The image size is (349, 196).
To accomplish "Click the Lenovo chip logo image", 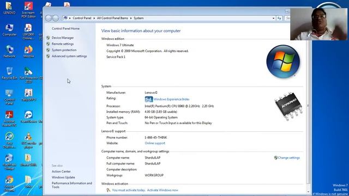I will [x=288, y=106].
